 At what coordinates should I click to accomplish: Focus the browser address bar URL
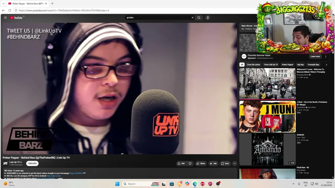(64, 10)
